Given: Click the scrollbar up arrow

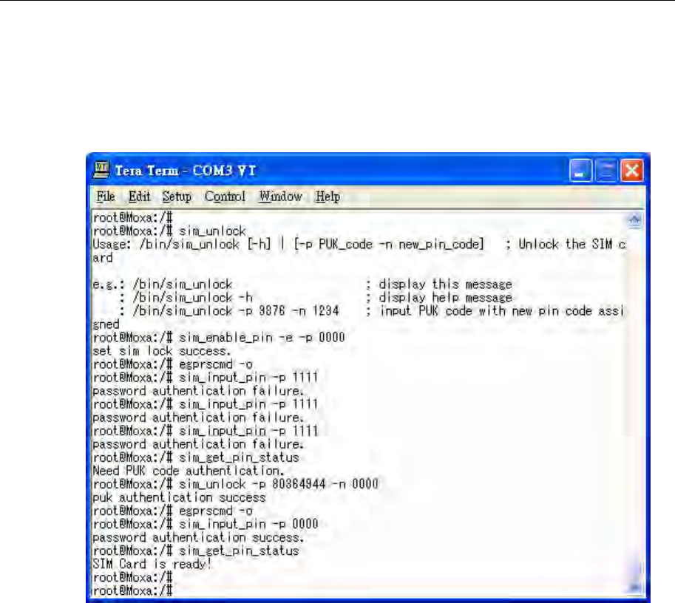Looking at the screenshot, I should 634,220.
